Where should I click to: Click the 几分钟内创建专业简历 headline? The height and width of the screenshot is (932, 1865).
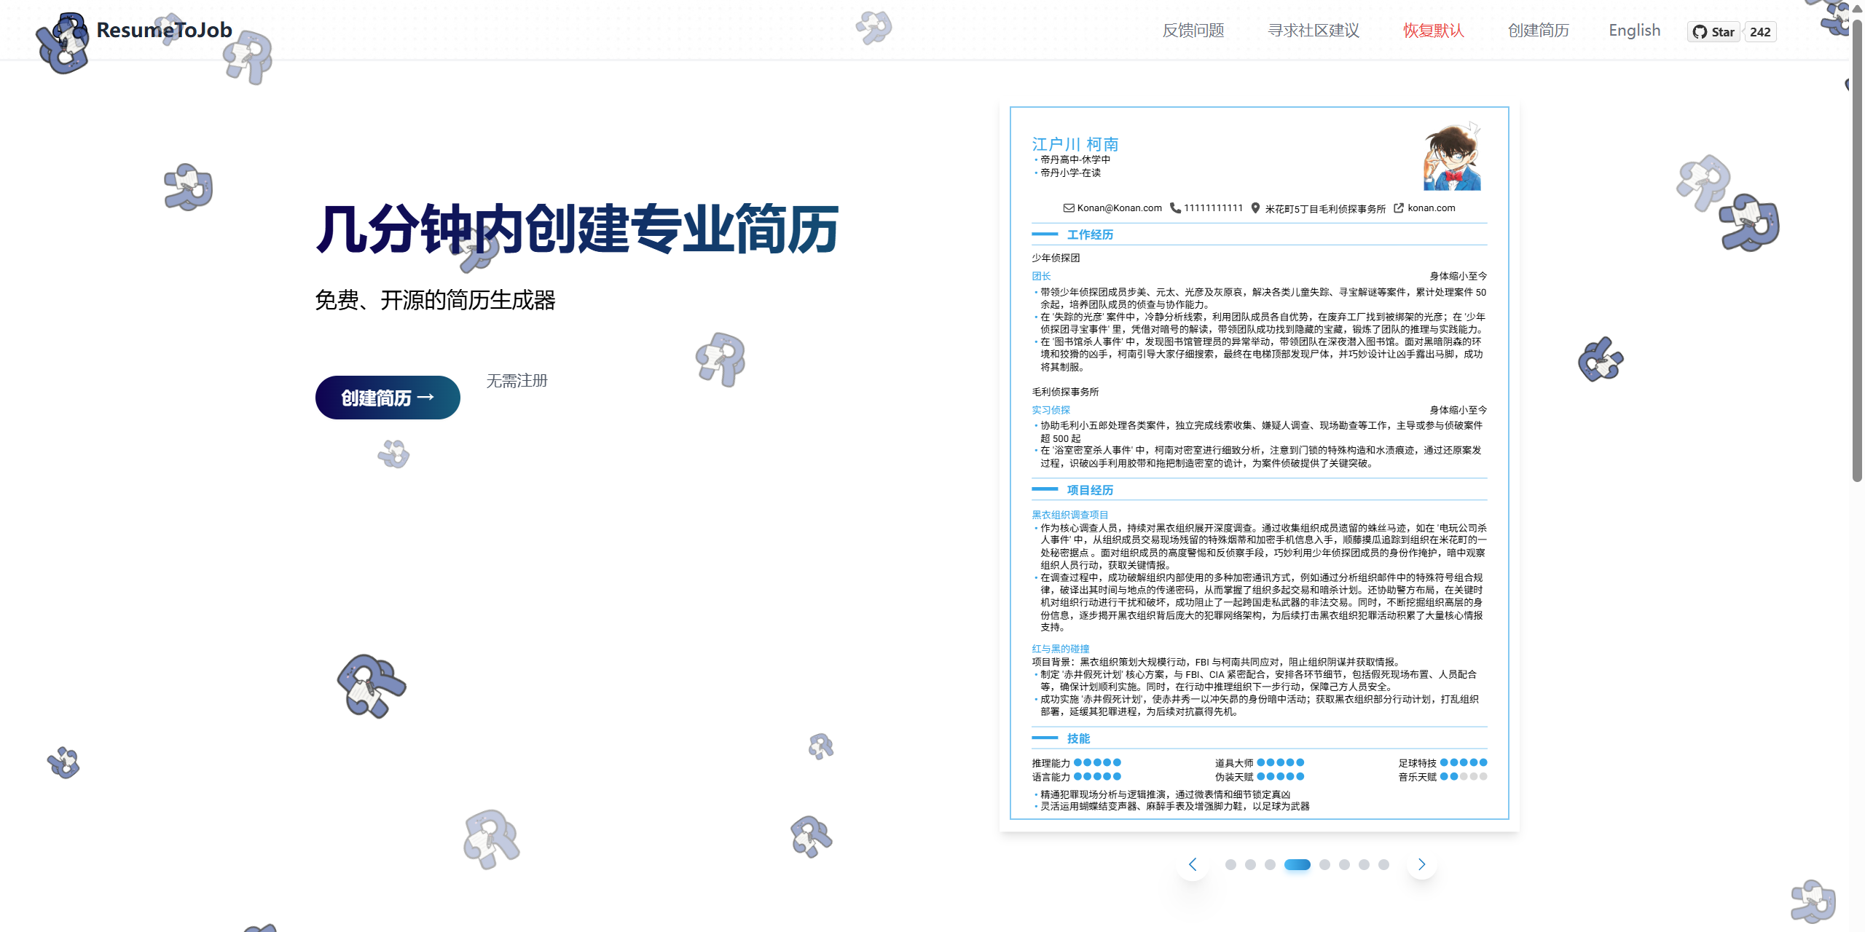point(576,229)
